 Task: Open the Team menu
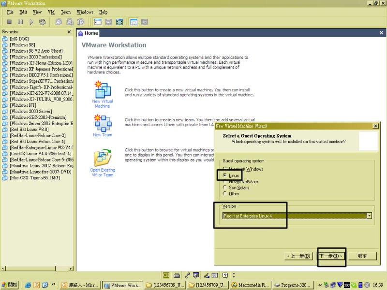(66, 12)
